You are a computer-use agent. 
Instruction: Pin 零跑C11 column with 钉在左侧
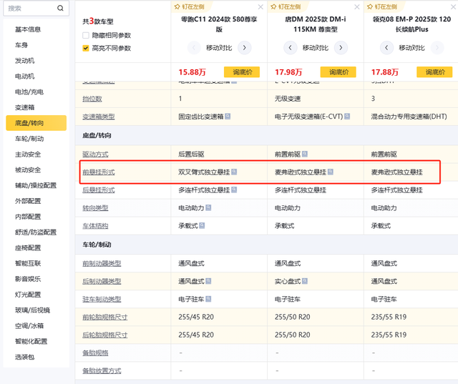189,6
